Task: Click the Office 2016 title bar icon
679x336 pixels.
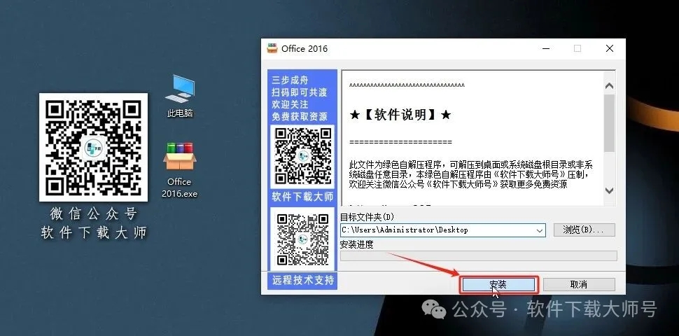Action: 272,48
